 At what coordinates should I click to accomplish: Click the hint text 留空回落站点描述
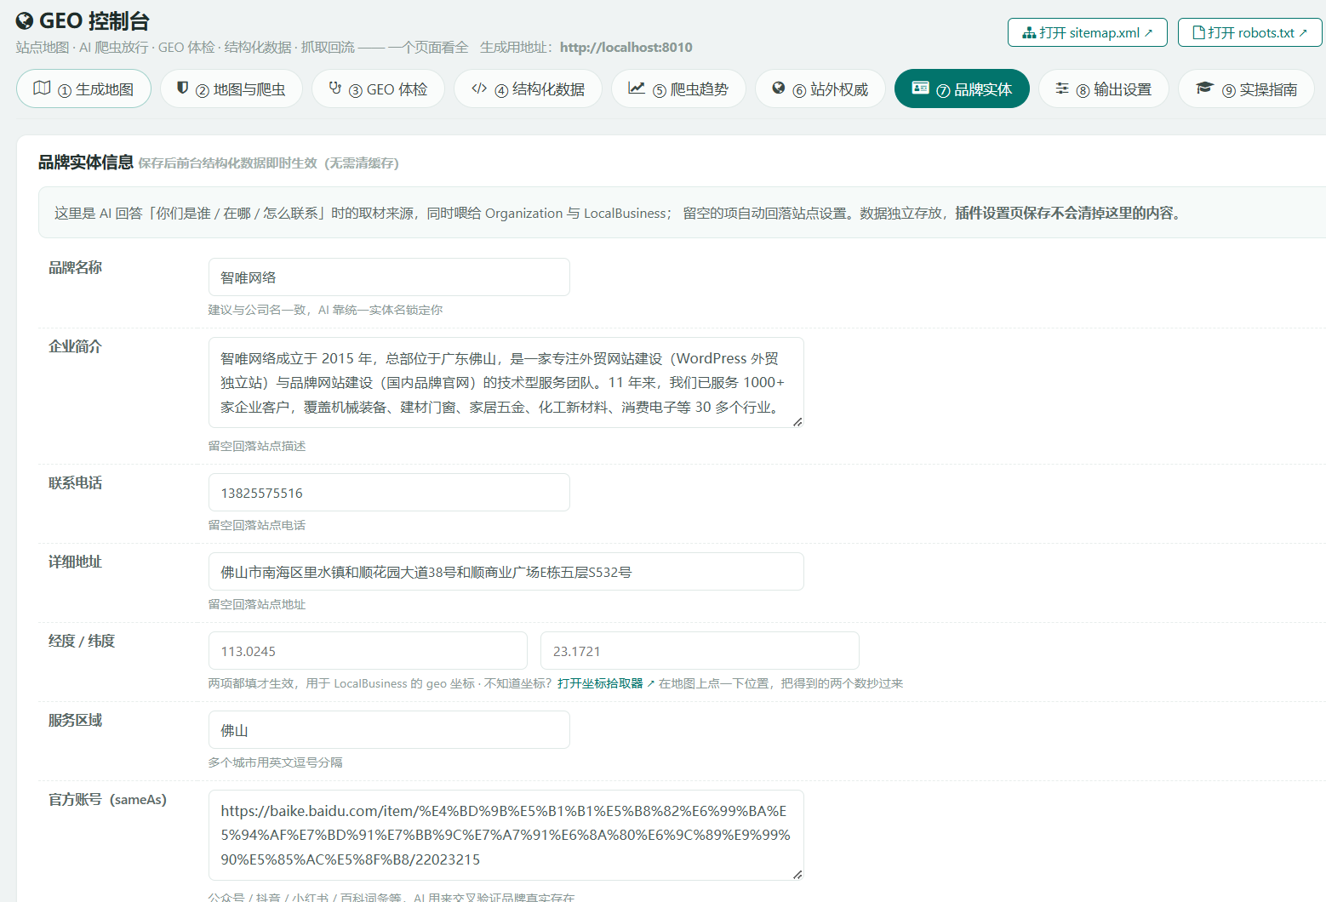(257, 446)
